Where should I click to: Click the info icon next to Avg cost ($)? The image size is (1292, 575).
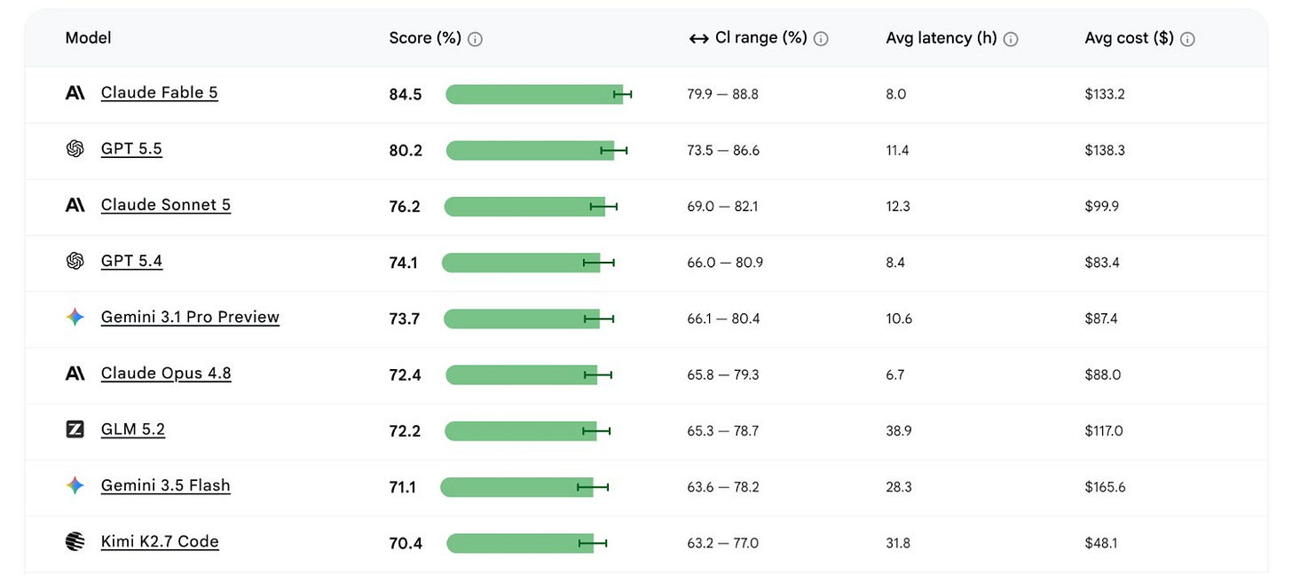pyautogui.click(x=1188, y=39)
